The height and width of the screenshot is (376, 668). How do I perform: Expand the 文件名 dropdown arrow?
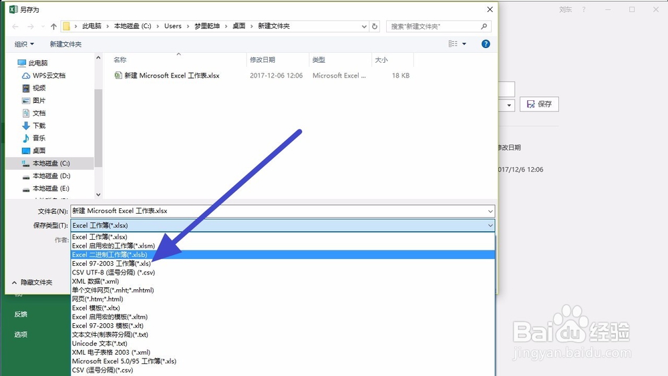(x=490, y=211)
